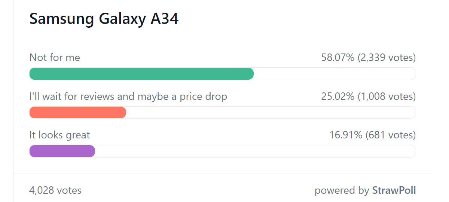Click the powered by text

pos(342,190)
